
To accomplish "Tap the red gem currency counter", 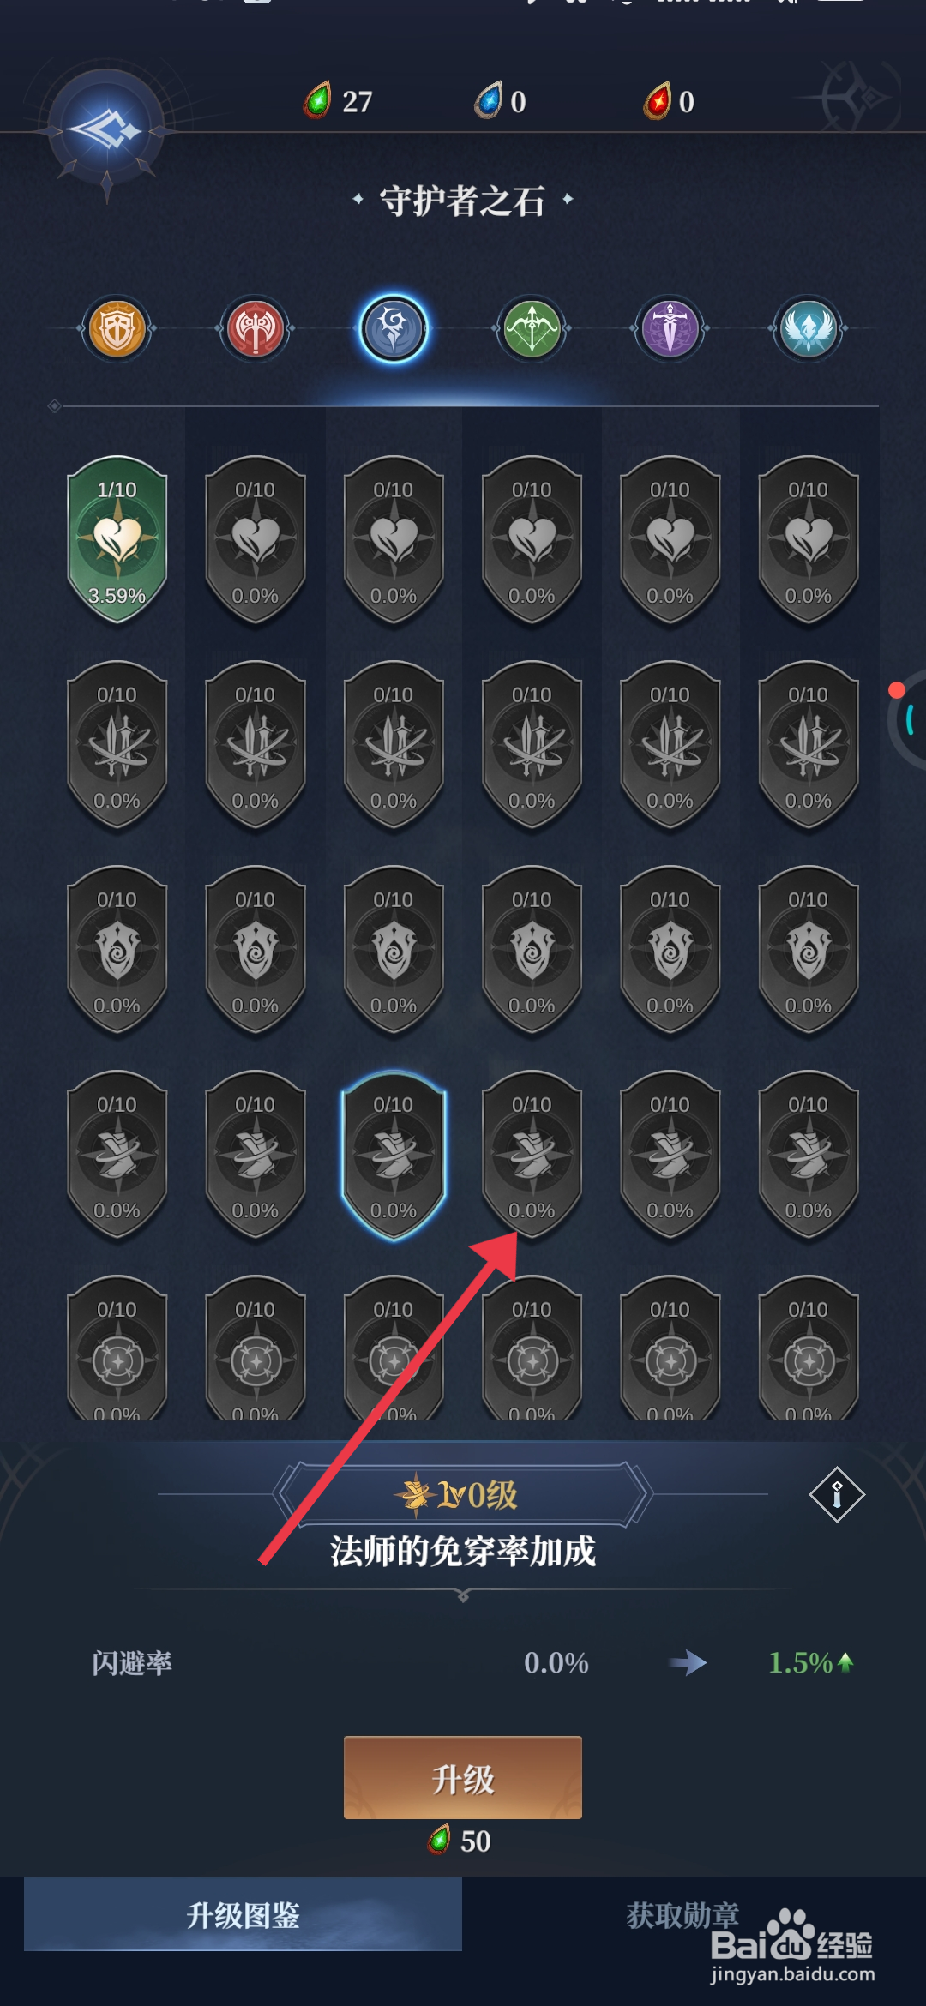I will 670,101.
